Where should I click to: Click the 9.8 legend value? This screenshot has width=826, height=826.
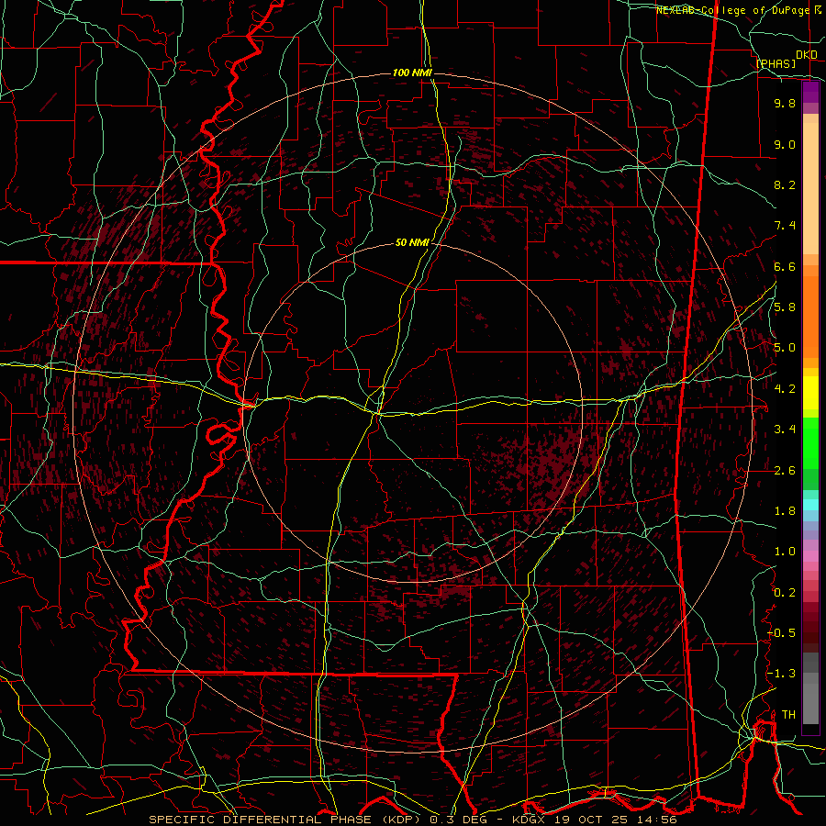pos(785,103)
